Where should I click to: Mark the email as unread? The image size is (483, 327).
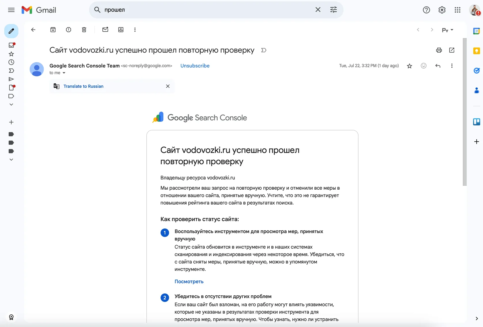pos(105,30)
